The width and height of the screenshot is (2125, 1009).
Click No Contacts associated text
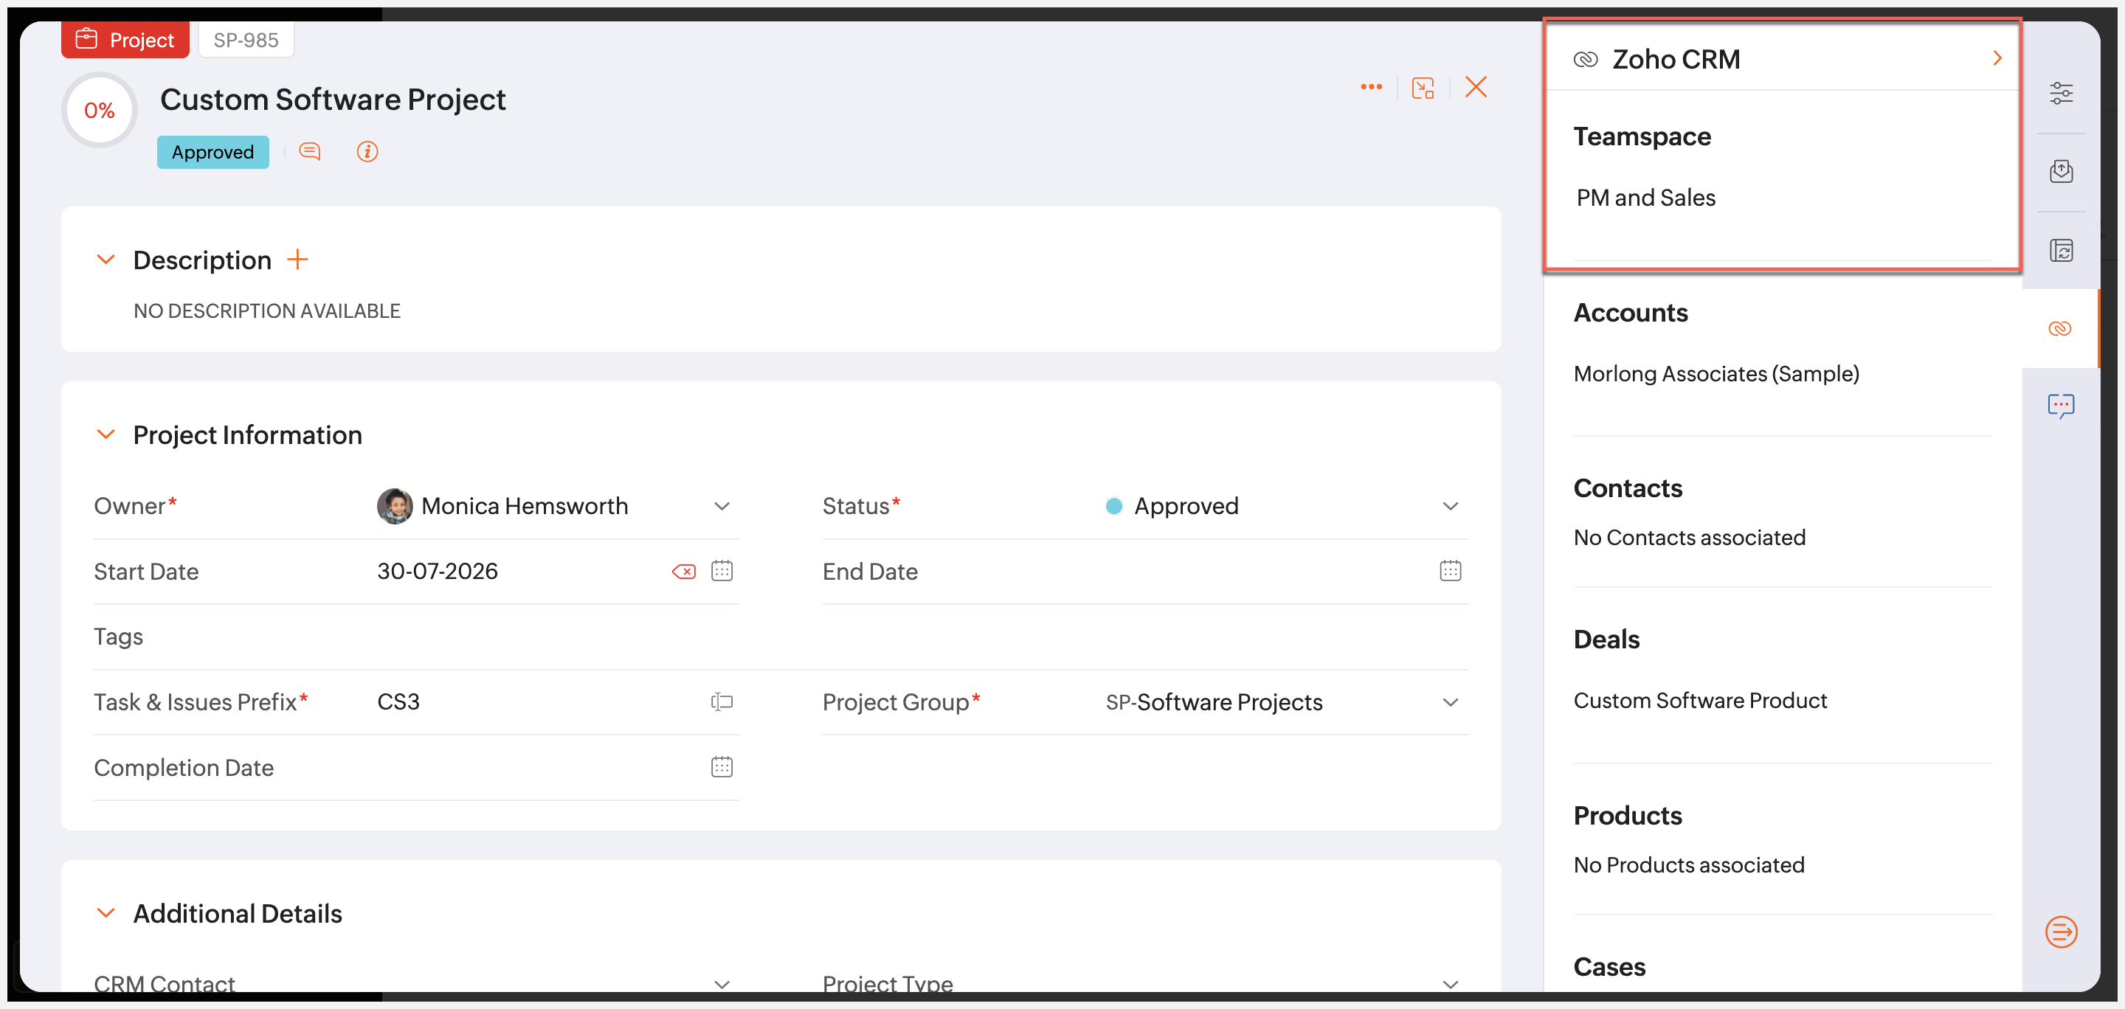tap(1690, 538)
